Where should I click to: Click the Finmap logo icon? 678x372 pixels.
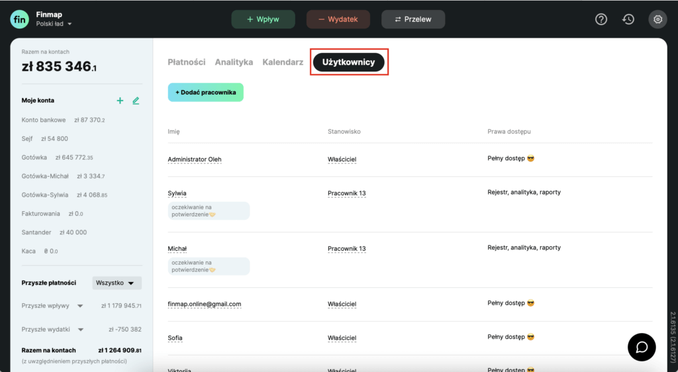click(19, 19)
